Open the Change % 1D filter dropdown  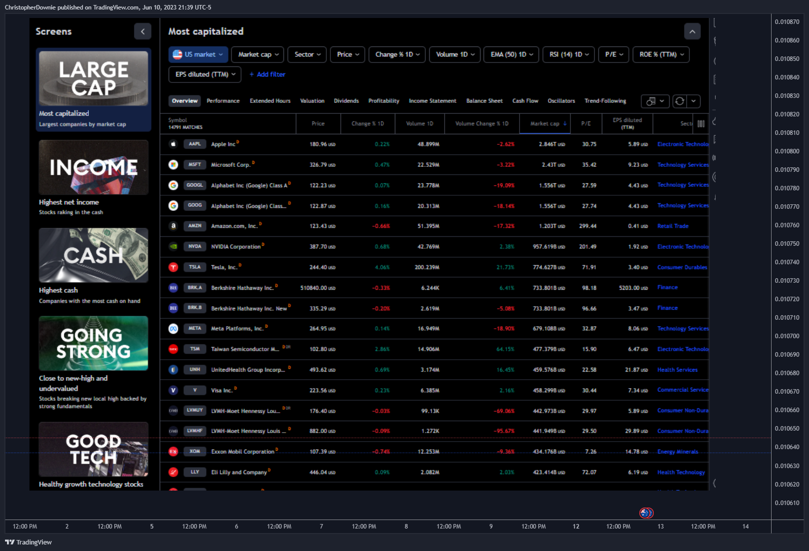(397, 54)
